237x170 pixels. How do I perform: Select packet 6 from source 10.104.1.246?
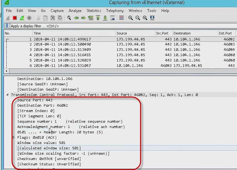[121, 66]
